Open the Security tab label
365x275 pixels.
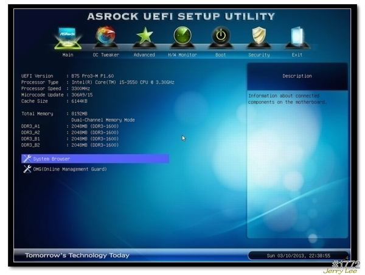click(259, 55)
